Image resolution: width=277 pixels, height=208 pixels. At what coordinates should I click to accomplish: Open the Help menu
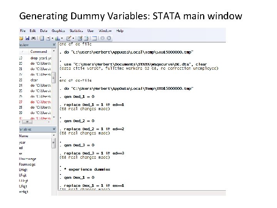[x=120, y=31]
